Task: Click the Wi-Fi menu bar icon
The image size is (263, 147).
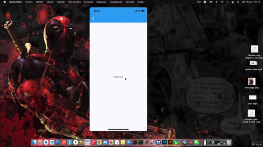Action: (x=222, y=2)
